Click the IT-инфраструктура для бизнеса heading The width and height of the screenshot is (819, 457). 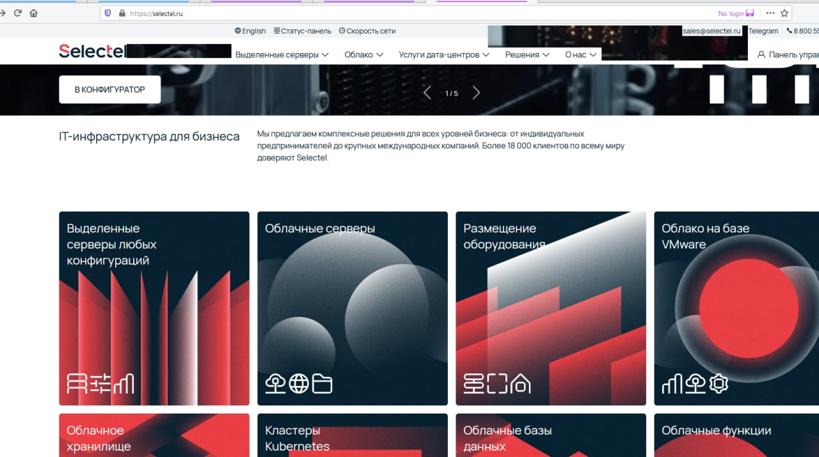coord(149,137)
